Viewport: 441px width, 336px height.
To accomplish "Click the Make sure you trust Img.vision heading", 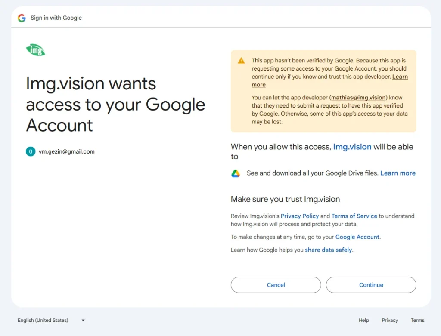I will pos(285,199).
